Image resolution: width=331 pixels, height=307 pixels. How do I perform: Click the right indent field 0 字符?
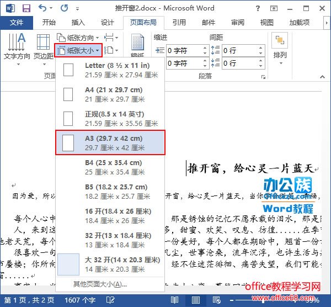tap(184, 63)
